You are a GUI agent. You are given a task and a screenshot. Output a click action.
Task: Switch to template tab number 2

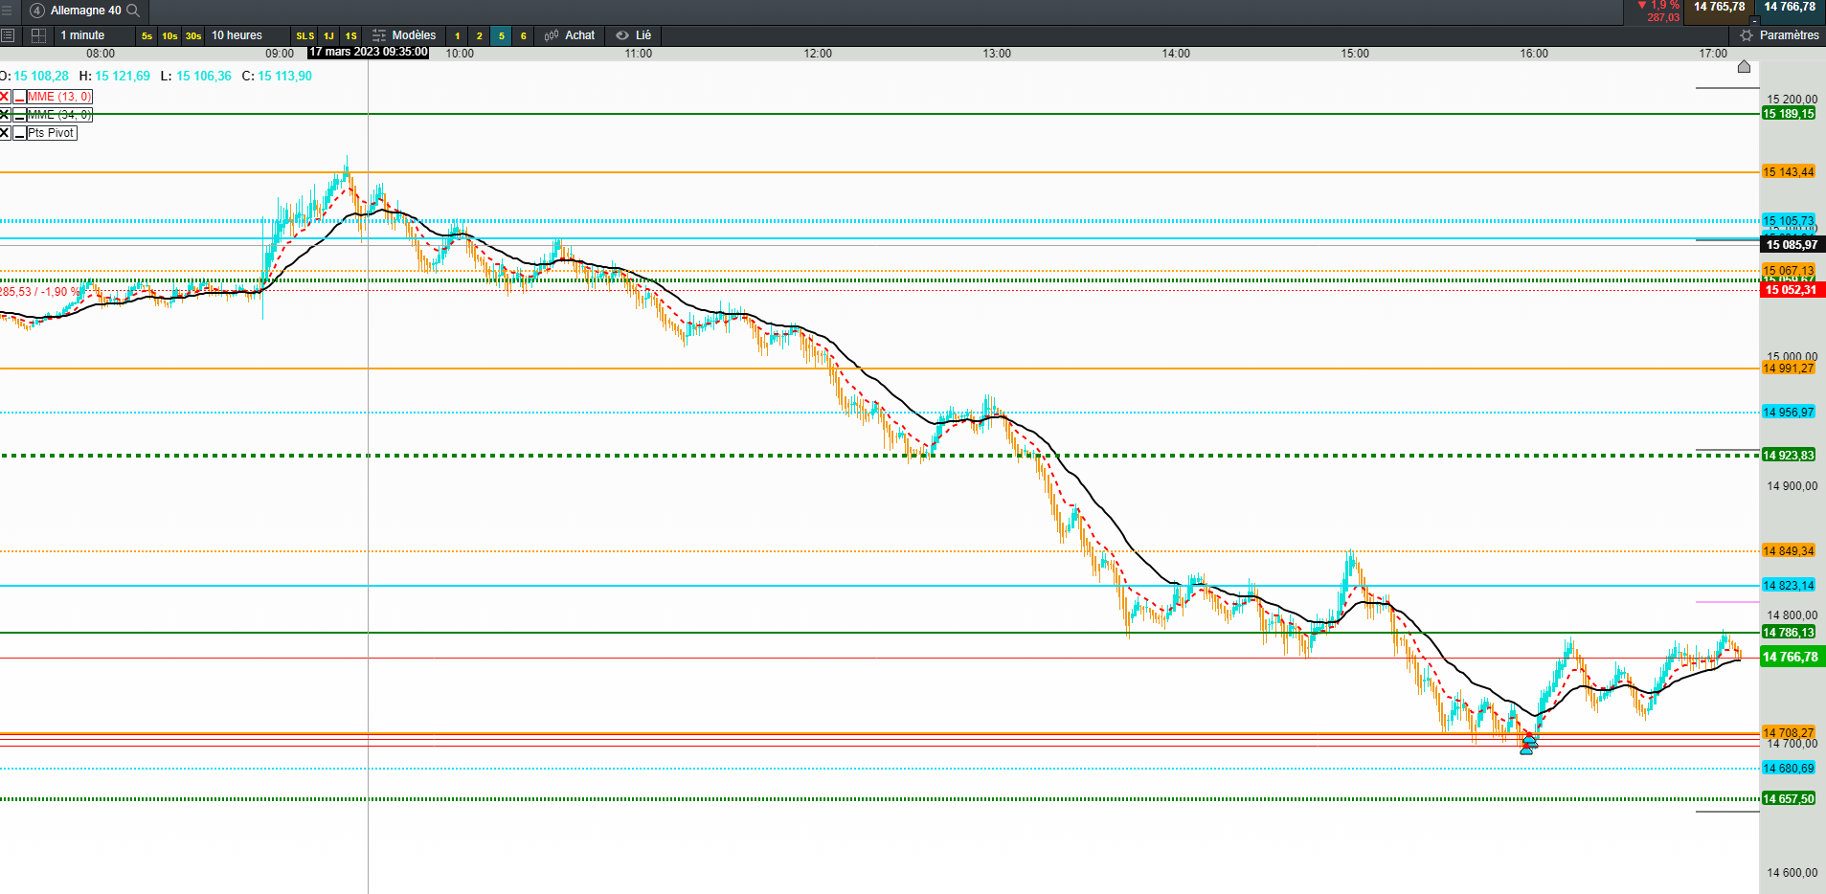[479, 36]
